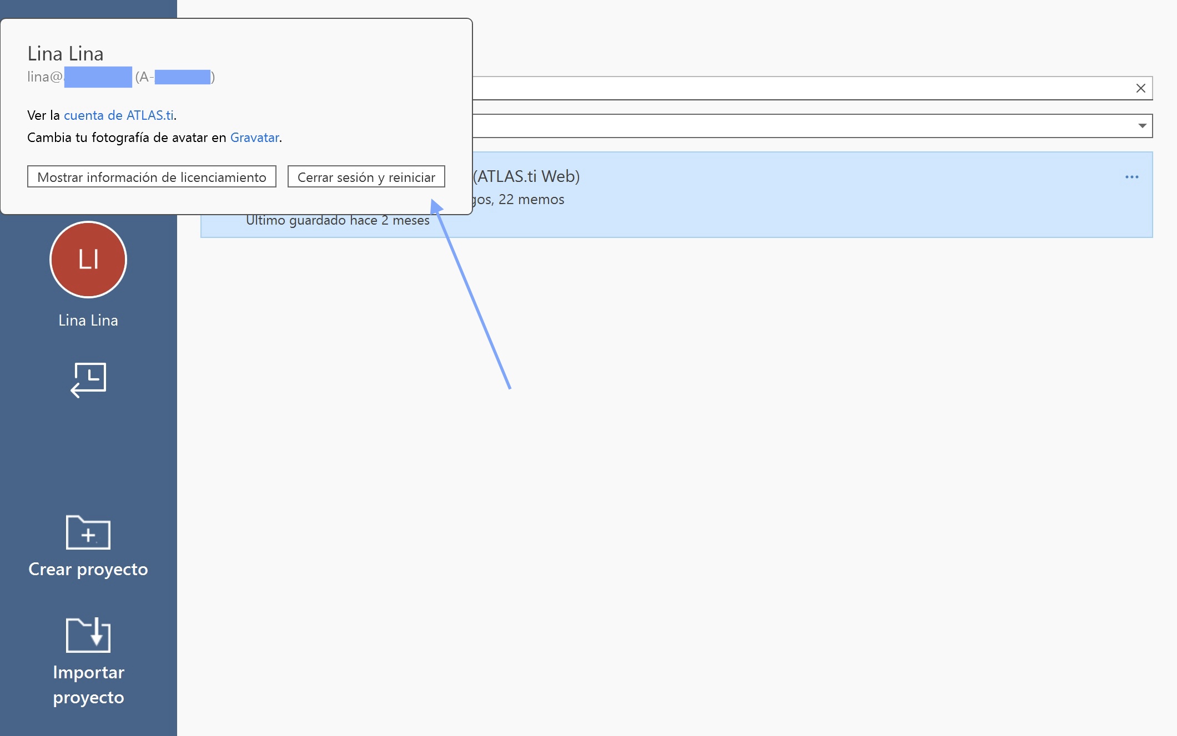Click the 22 memos project details text
The width and height of the screenshot is (1177, 736).
pyautogui.click(x=531, y=200)
